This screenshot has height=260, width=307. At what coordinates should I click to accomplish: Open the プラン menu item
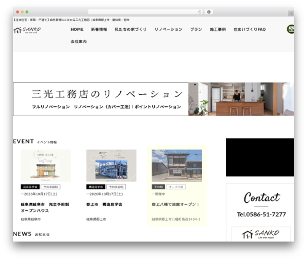pyautogui.click(x=196, y=30)
